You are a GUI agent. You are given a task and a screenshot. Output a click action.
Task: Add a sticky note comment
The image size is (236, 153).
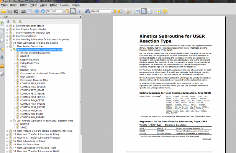pos(165,11)
